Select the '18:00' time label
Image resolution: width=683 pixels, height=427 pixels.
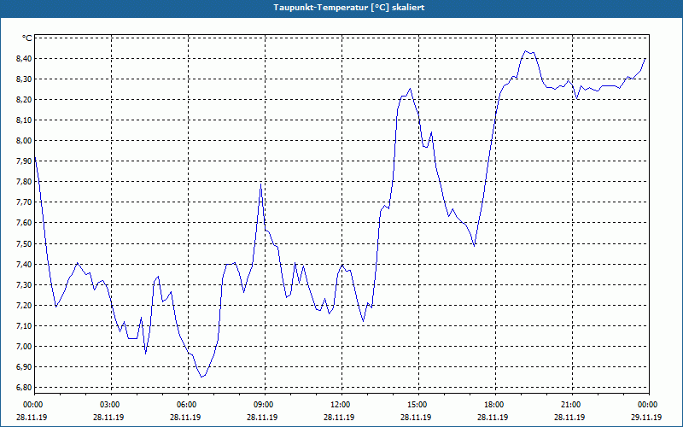(x=495, y=405)
